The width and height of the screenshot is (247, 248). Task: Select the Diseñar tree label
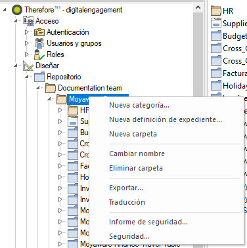coord(47,66)
